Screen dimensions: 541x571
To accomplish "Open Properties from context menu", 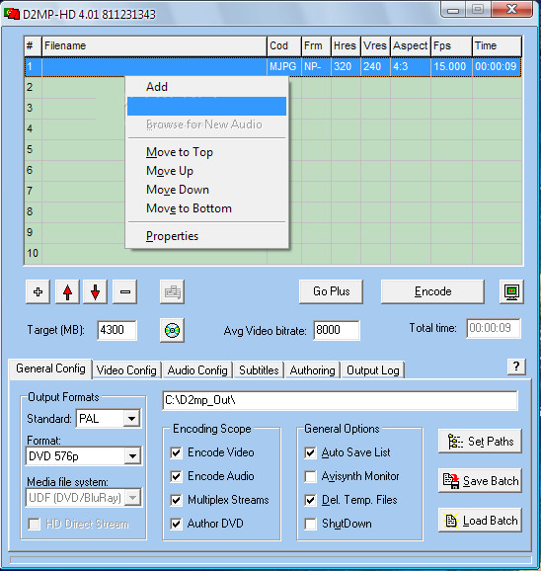I will (206, 236).
